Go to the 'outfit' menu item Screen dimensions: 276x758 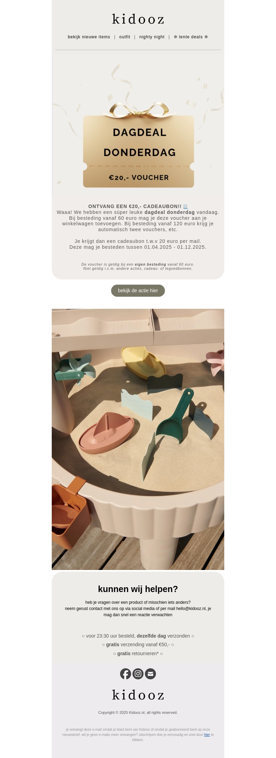click(x=125, y=37)
